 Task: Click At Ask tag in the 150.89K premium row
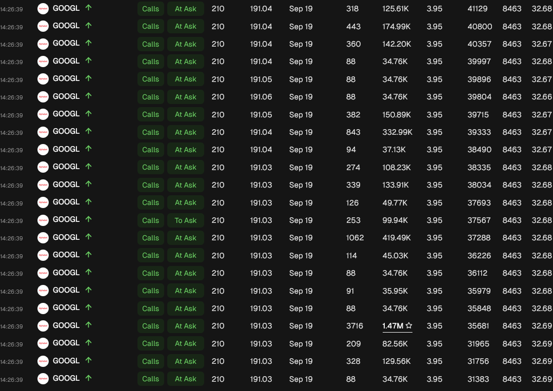point(186,114)
